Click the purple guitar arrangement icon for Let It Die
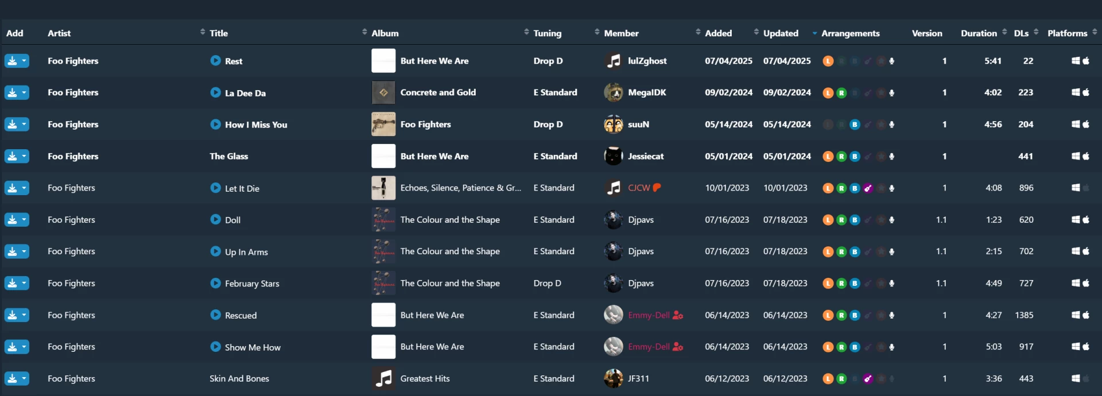This screenshot has width=1102, height=396. (x=868, y=188)
